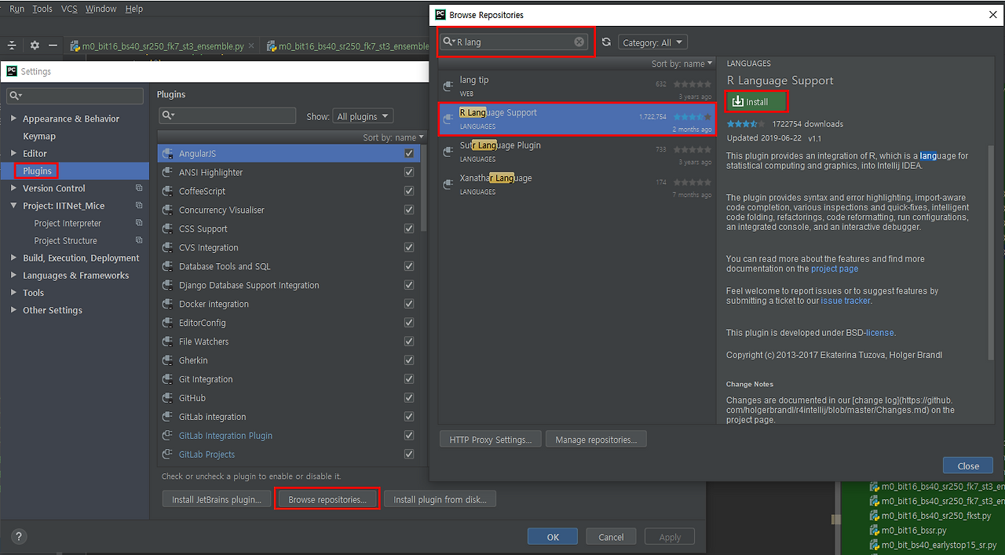Click the Python file icon of m0_bit16_bssr.py
Screen dimensions: 1005x555
pos(876,529)
